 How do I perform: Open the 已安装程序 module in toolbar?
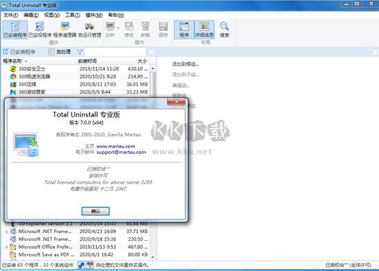(x=15, y=30)
